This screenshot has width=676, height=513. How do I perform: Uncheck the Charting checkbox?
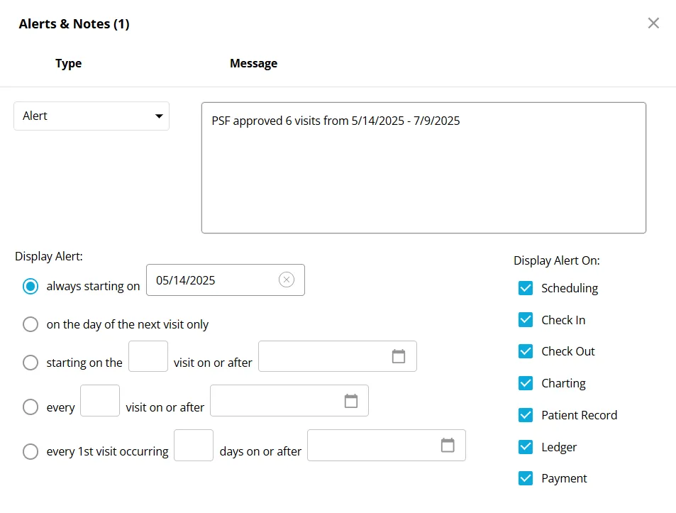(526, 383)
